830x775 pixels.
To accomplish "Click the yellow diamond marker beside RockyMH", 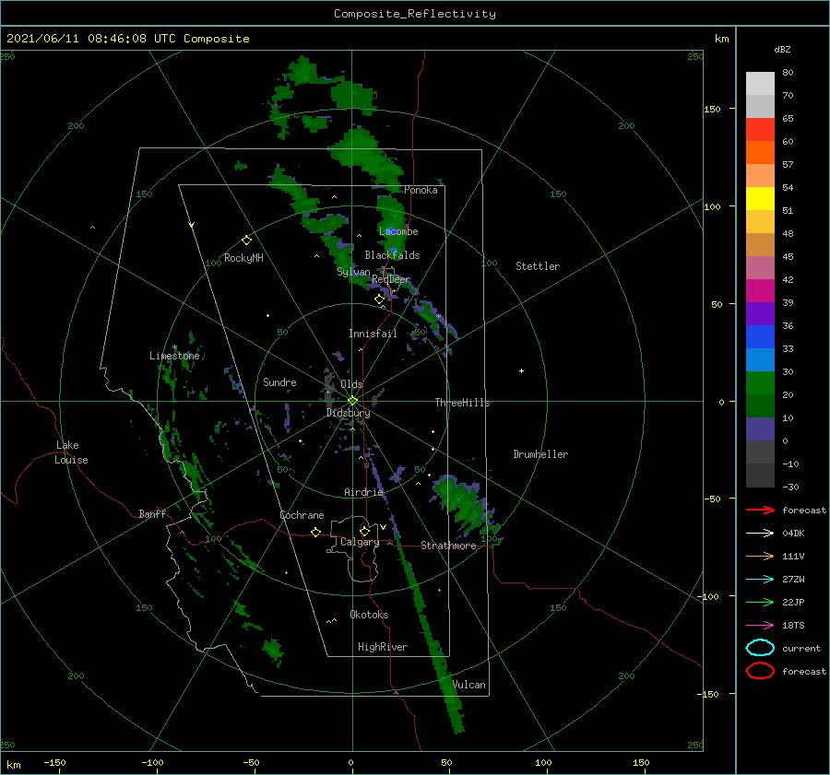I will click(246, 241).
